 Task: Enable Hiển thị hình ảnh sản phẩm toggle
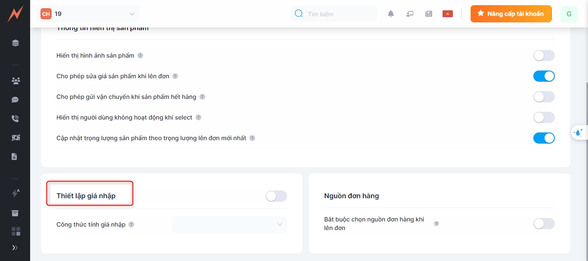(544, 55)
